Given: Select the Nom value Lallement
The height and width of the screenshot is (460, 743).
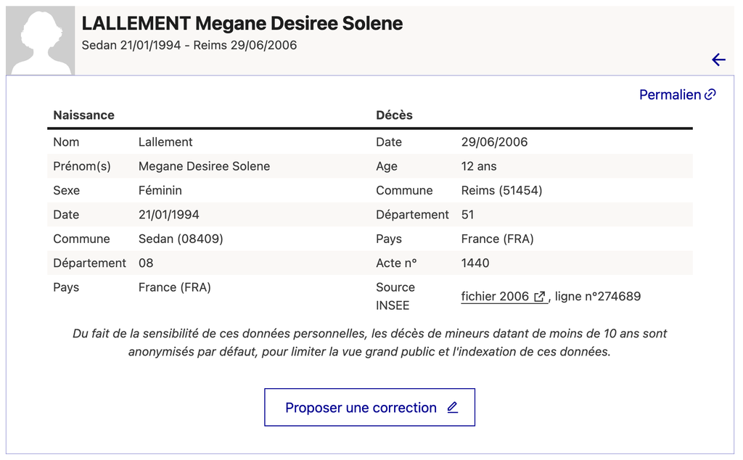Looking at the screenshot, I should (165, 142).
